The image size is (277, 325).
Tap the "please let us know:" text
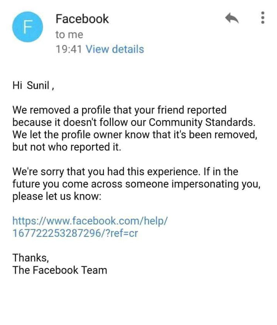click(x=57, y=196)
